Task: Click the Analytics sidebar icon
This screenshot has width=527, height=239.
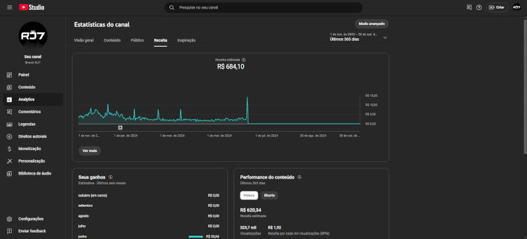Action: coord(9,99)
